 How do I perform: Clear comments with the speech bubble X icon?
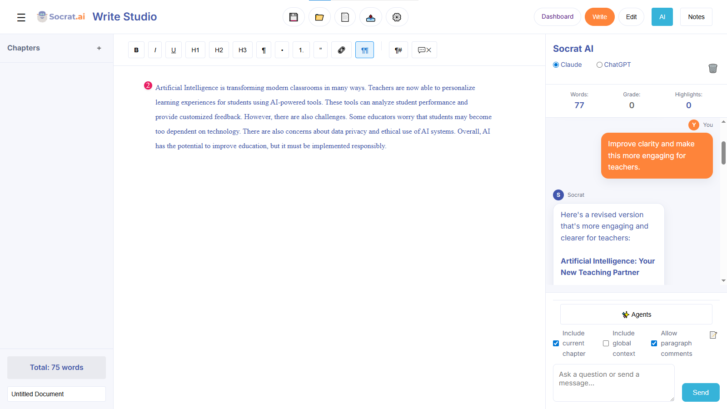tap(424, 50)
